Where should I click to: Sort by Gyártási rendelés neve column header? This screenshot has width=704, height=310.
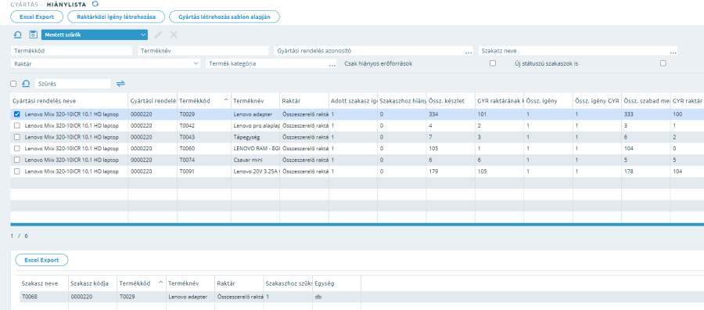click(x=69, y=101)
